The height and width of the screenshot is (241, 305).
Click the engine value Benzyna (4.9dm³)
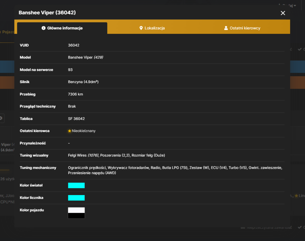tap(83, 82)
